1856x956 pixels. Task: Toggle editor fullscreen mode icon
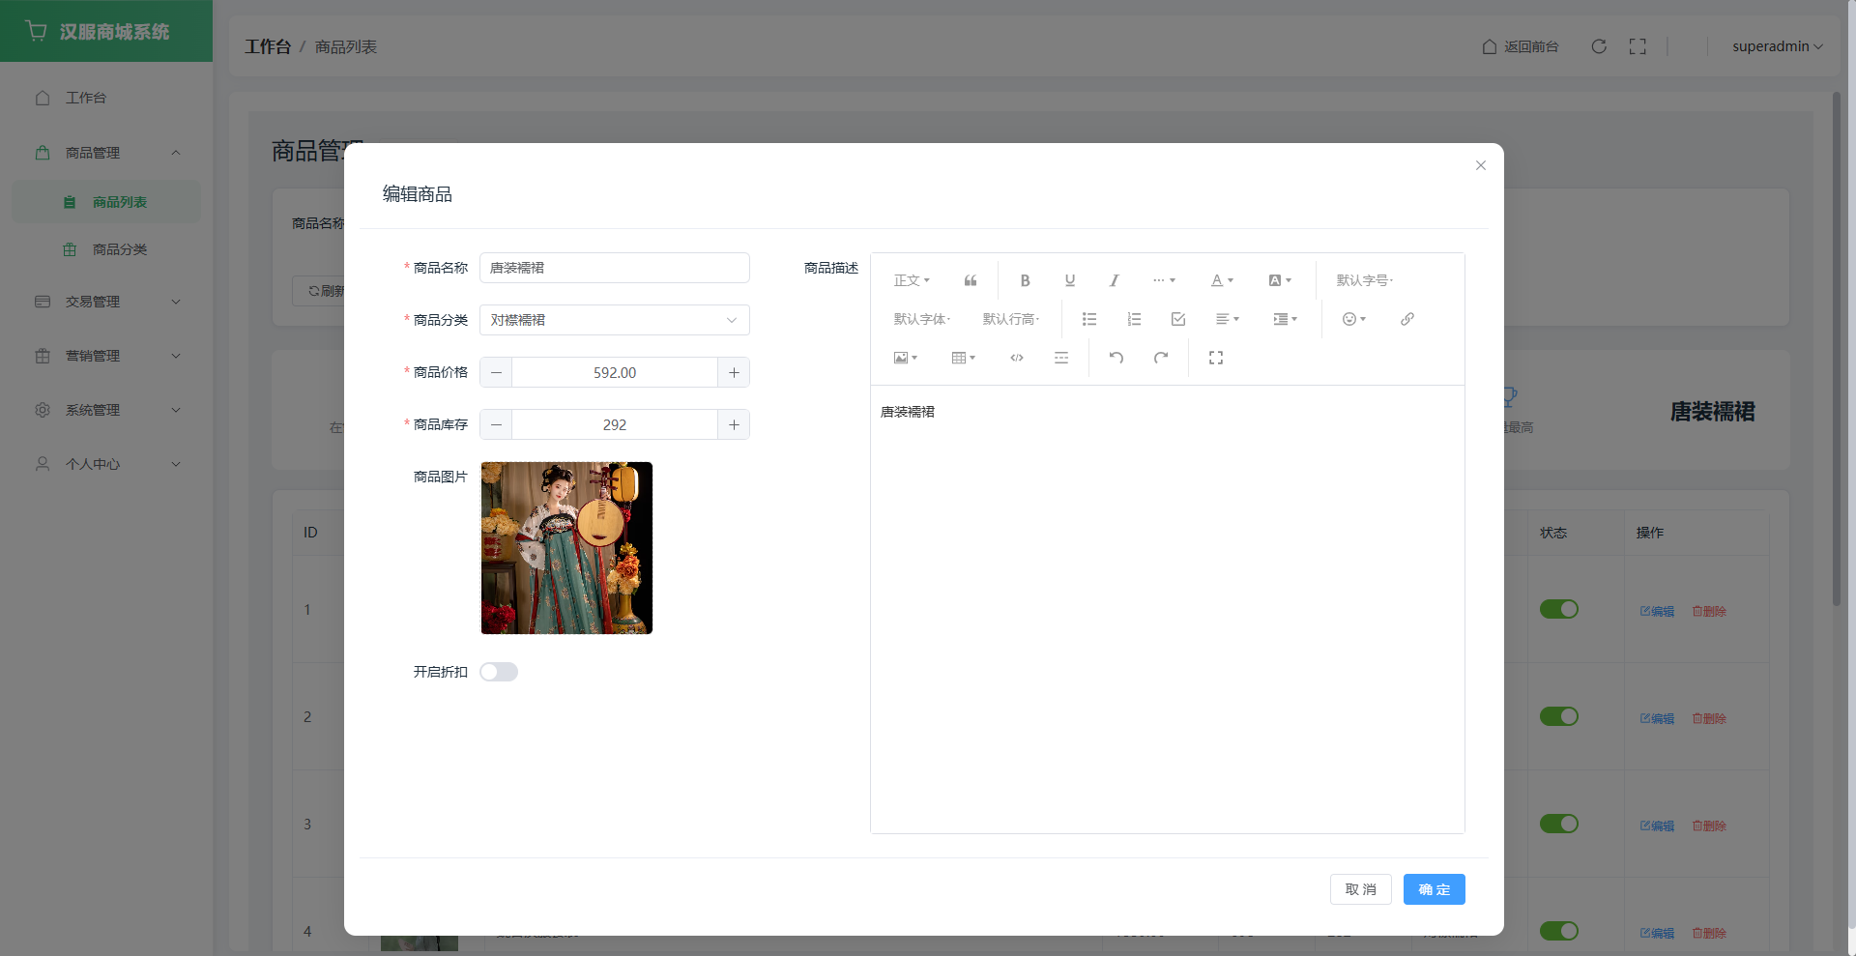tap(1216, 358)
